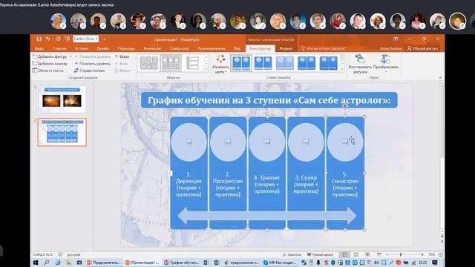The width and height of the screenshot is (475, 267).
Task: Click the Общий доступ share button
Action: coord(422,48)
